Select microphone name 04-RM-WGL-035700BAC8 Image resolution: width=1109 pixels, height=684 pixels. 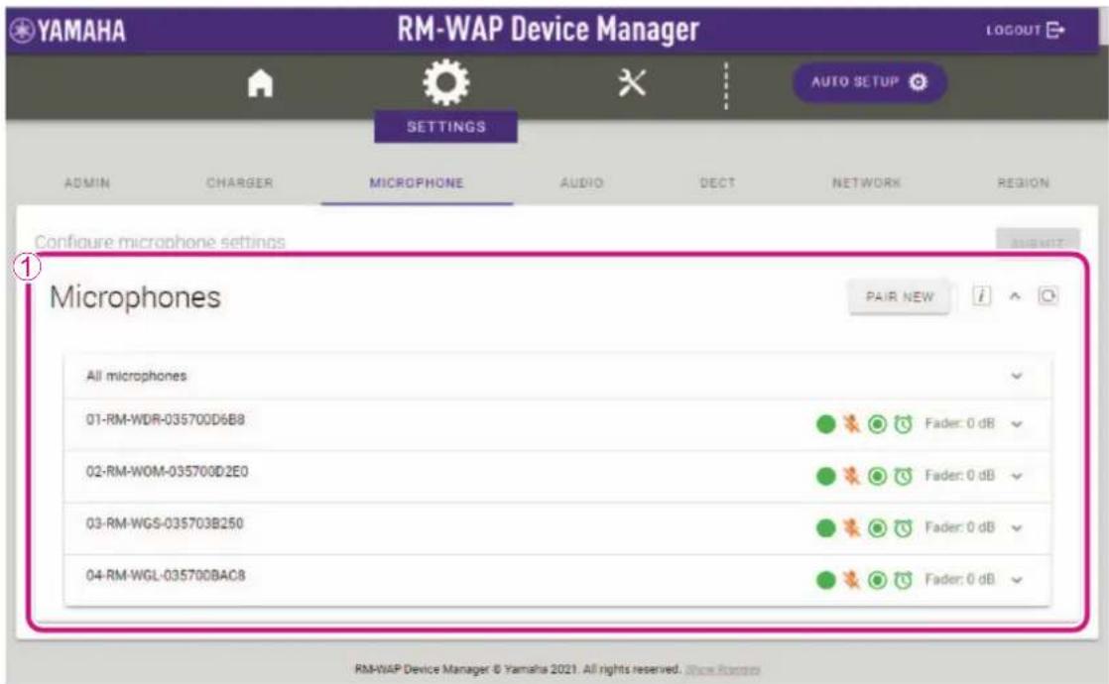click(166, 575)
